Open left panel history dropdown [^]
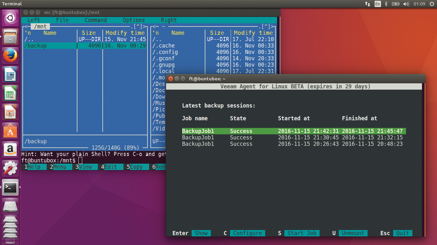This screenshot has width=437, height=245. click(x=138, y=26)
